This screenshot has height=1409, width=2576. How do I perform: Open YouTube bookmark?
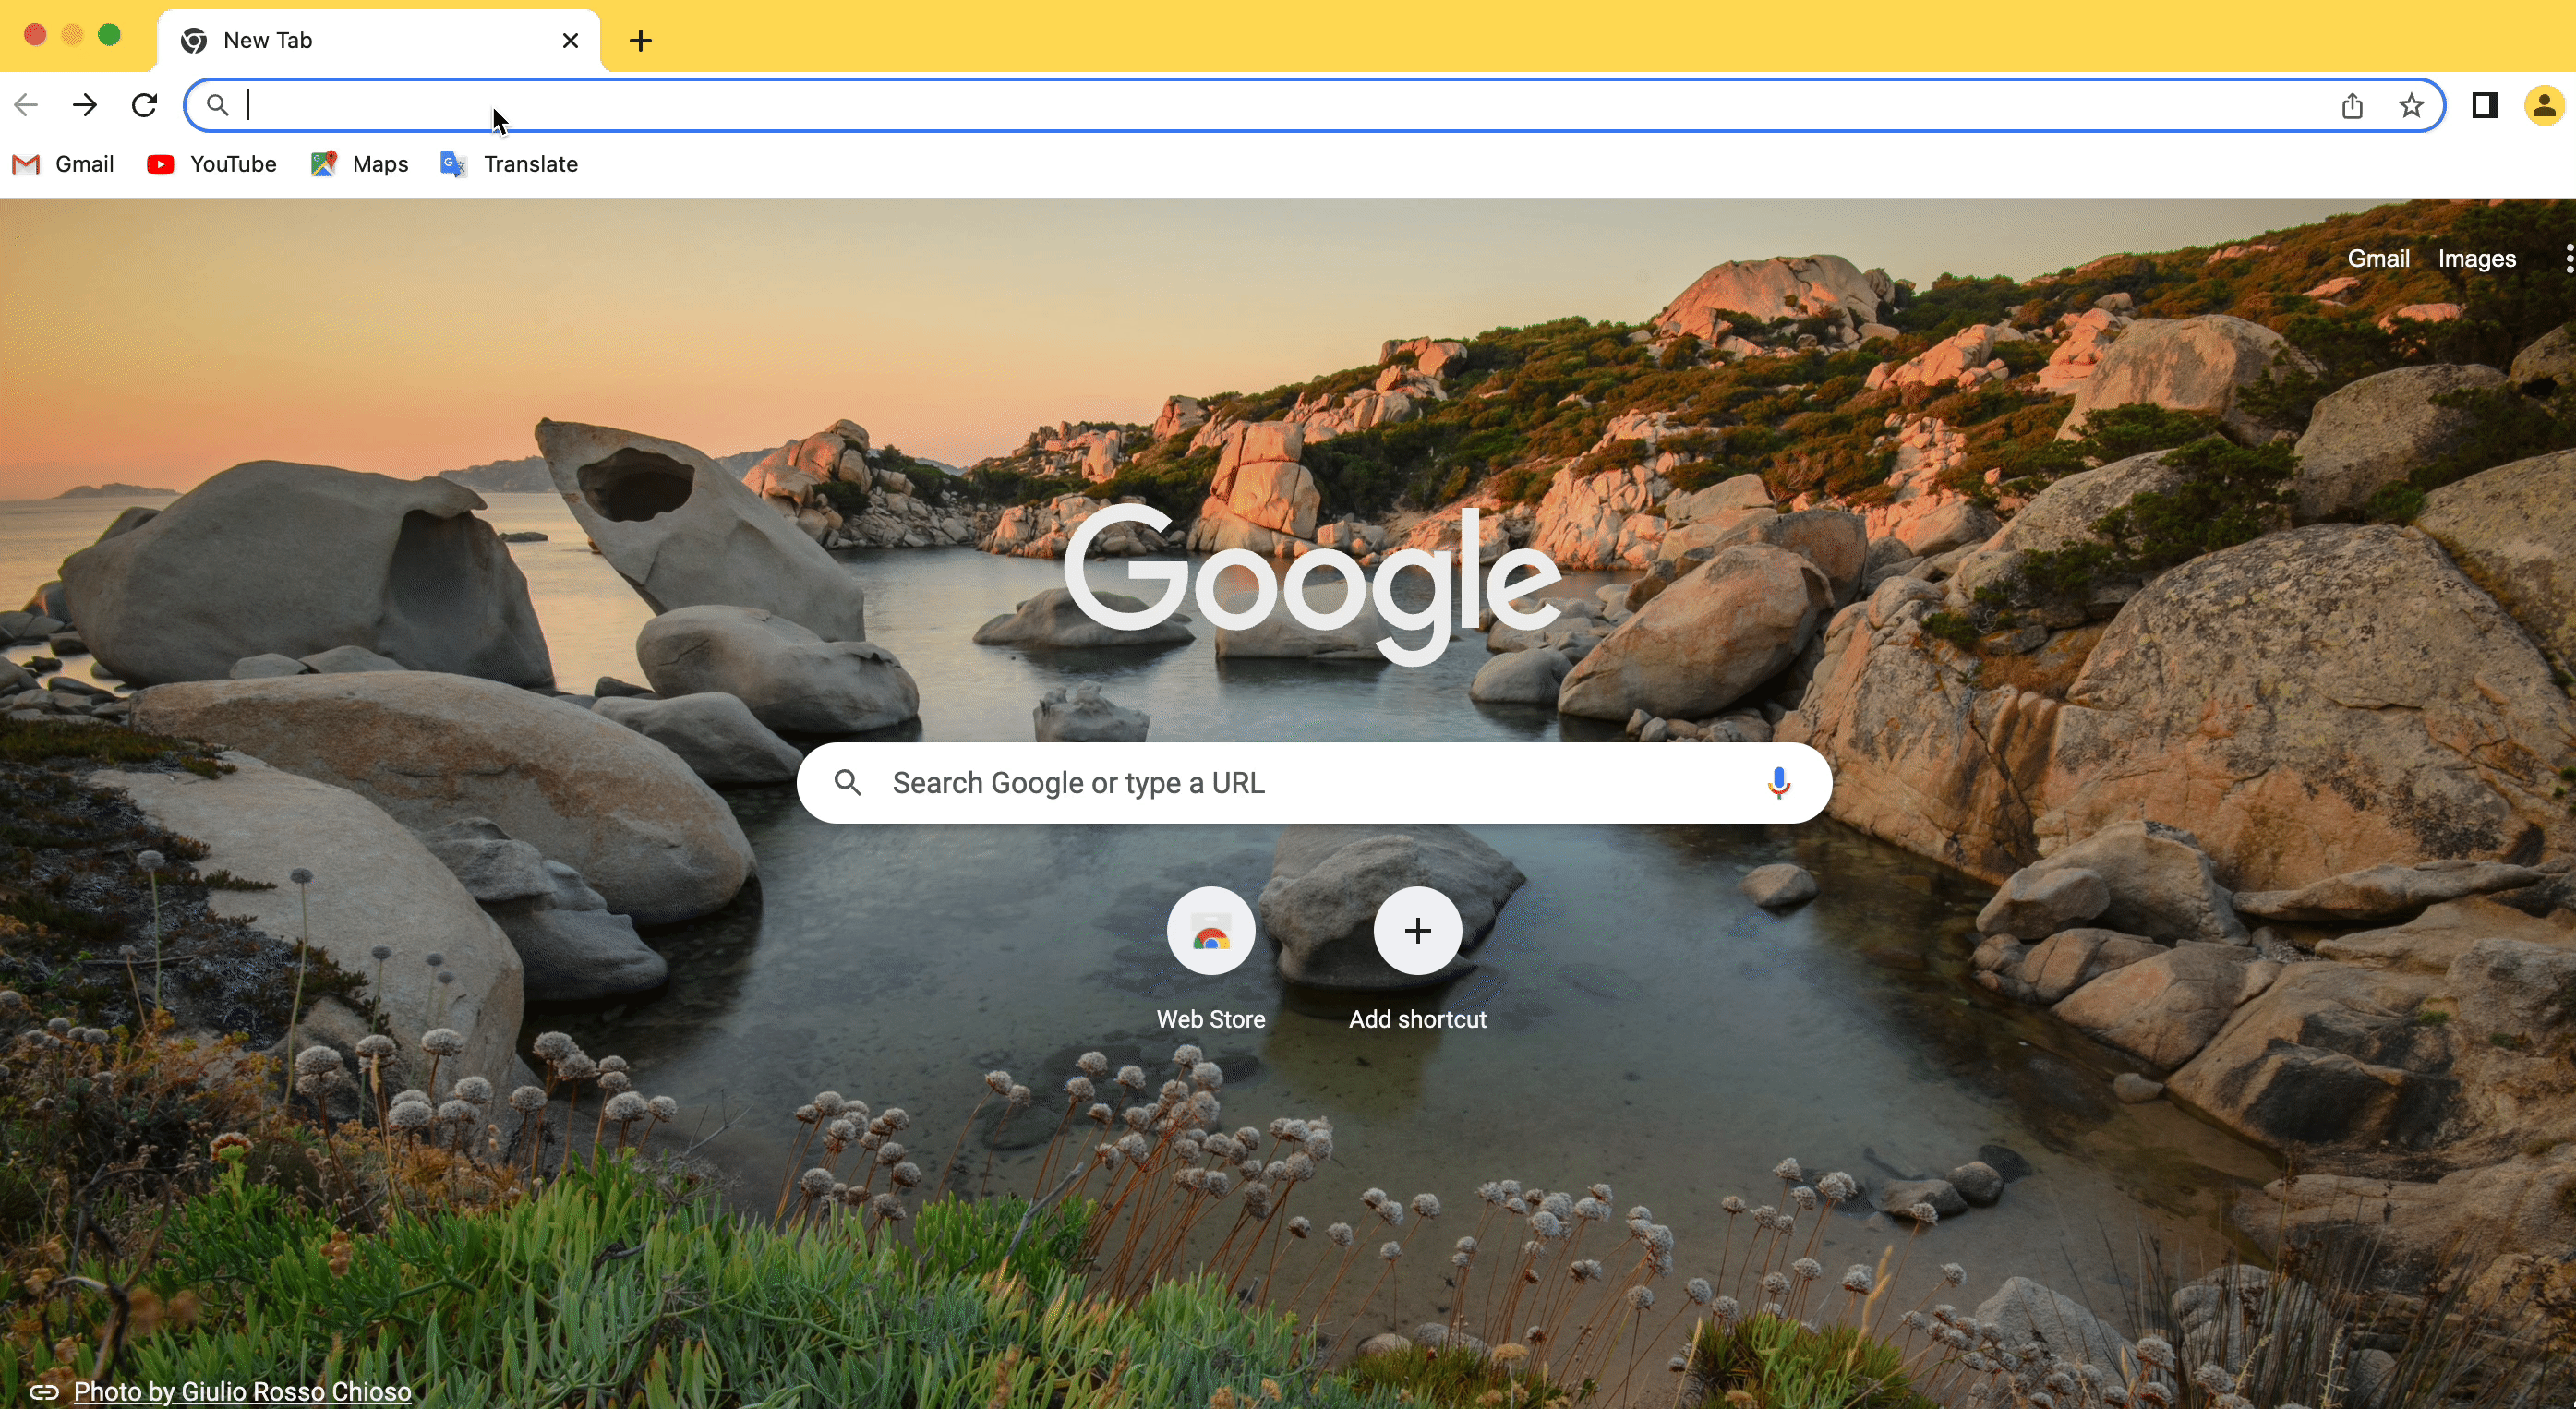point(212,164)
